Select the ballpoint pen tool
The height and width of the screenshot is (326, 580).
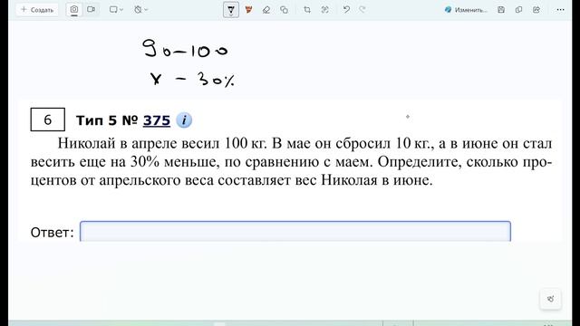231,10
